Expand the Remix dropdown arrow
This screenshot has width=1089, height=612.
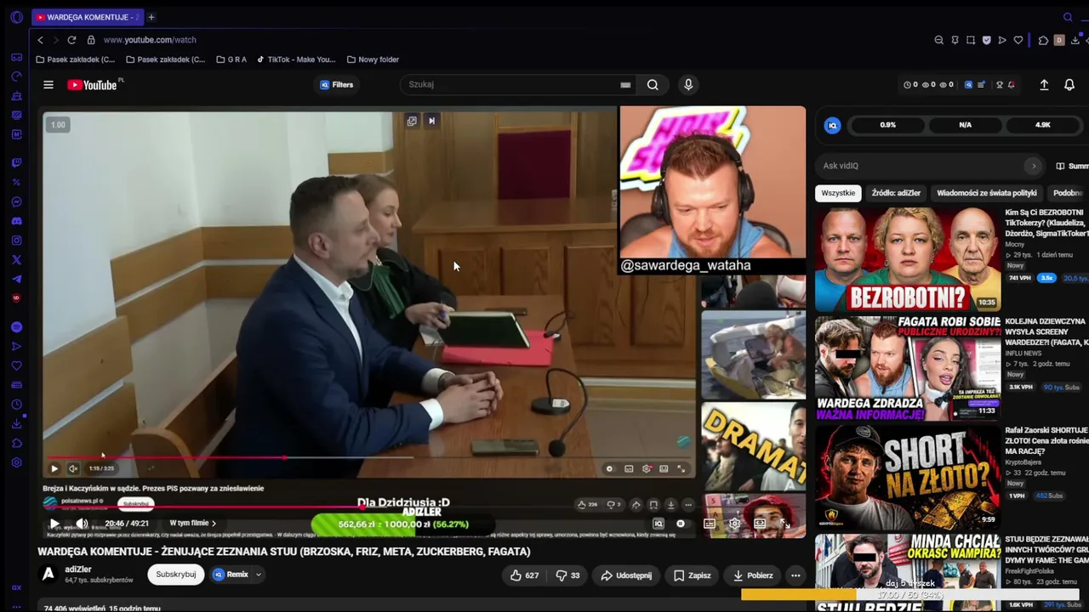pos(258,575)
